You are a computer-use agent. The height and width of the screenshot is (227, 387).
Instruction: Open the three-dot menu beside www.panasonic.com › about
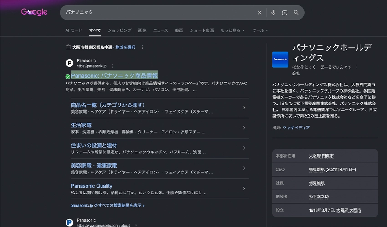[x=136, y=225]
